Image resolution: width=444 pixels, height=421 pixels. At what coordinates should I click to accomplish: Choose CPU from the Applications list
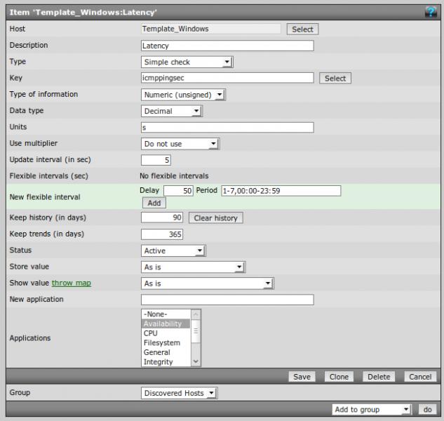click(151, 333)
